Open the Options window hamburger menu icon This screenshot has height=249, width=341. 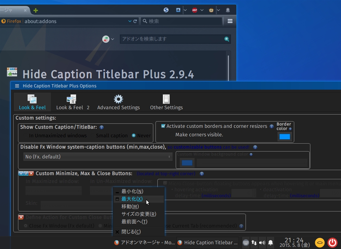point(17,86)
